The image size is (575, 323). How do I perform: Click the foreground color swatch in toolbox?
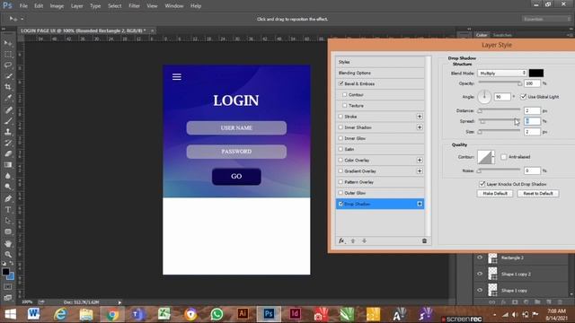[5, 272]
